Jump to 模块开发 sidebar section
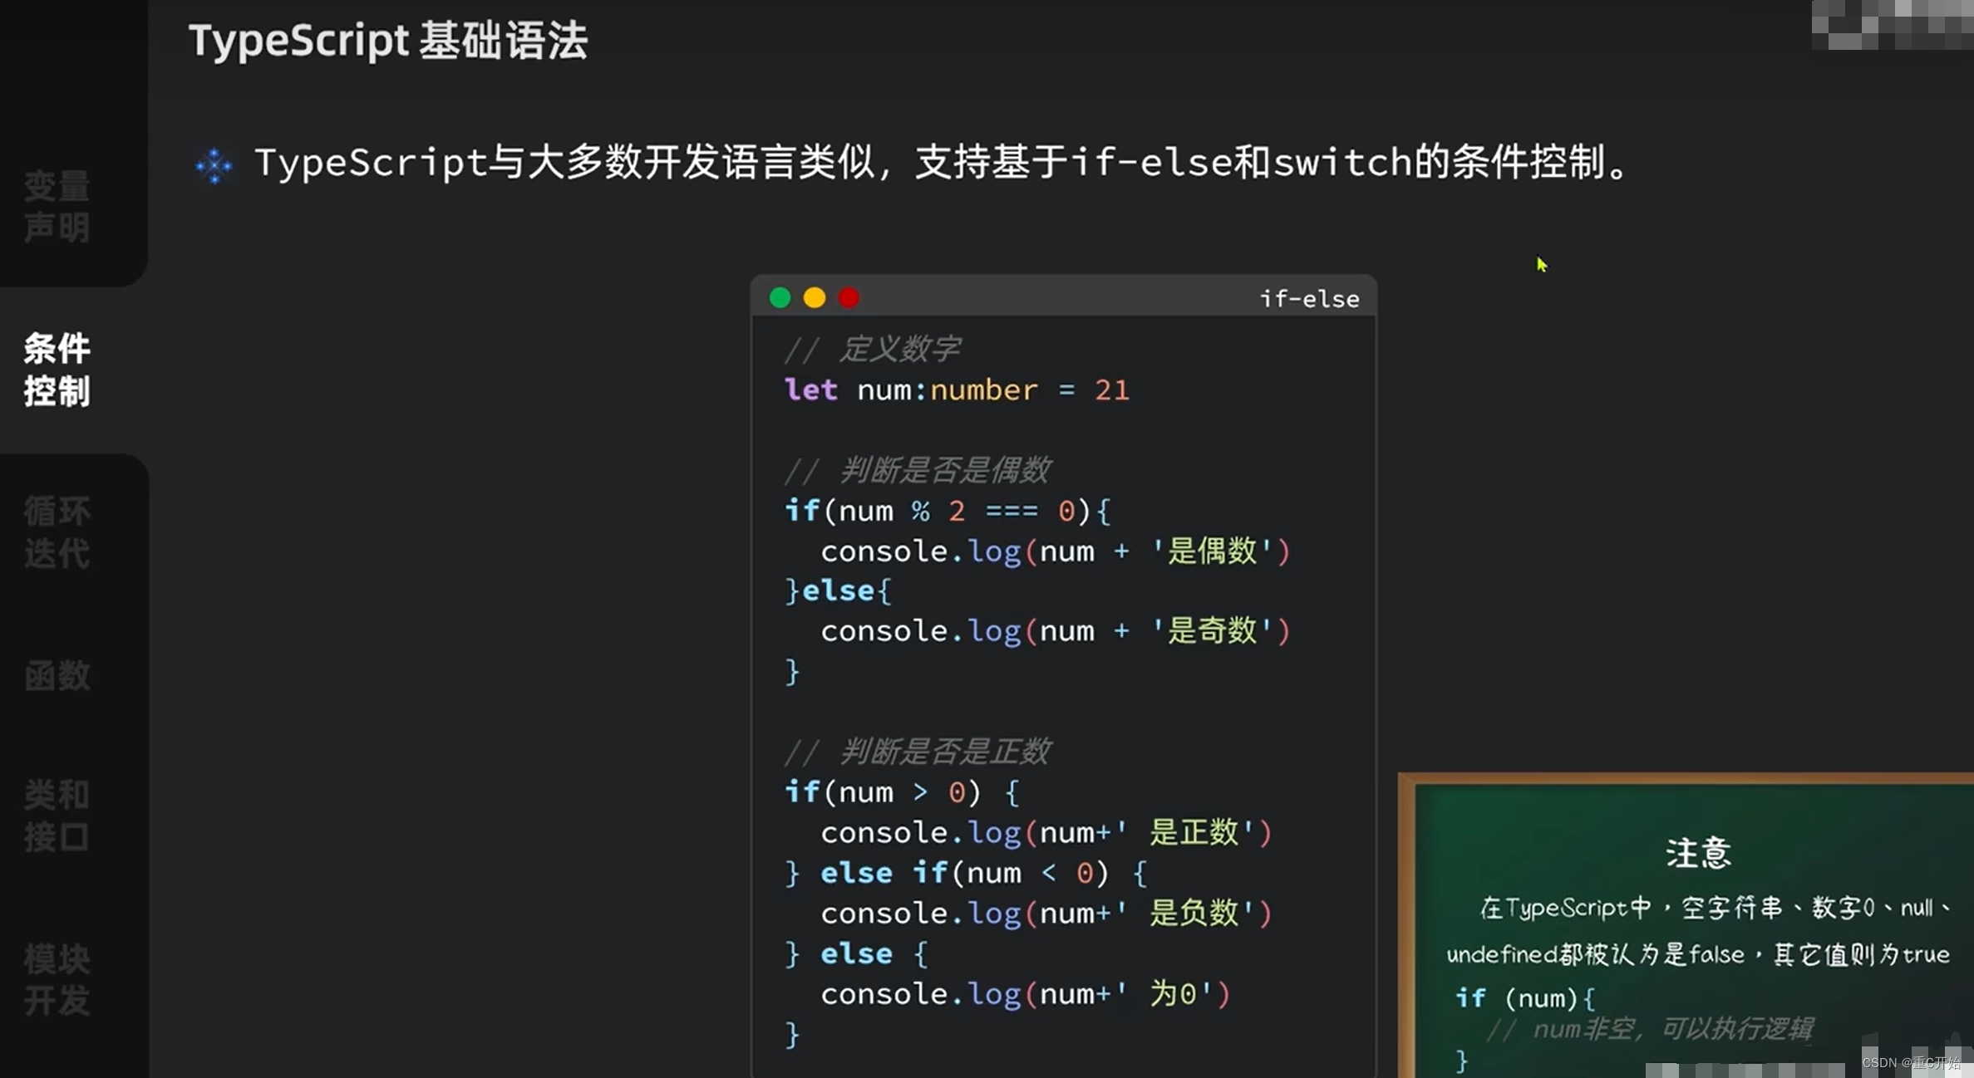The width and height of the screenshot is (1974, 1078). coord(57,980)
